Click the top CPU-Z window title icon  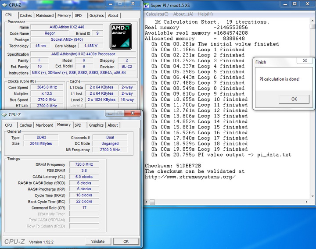point(4,5)
